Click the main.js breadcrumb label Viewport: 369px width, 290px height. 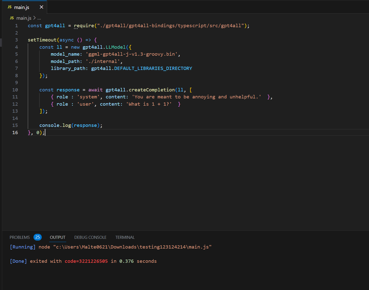(x=23, y=18)
